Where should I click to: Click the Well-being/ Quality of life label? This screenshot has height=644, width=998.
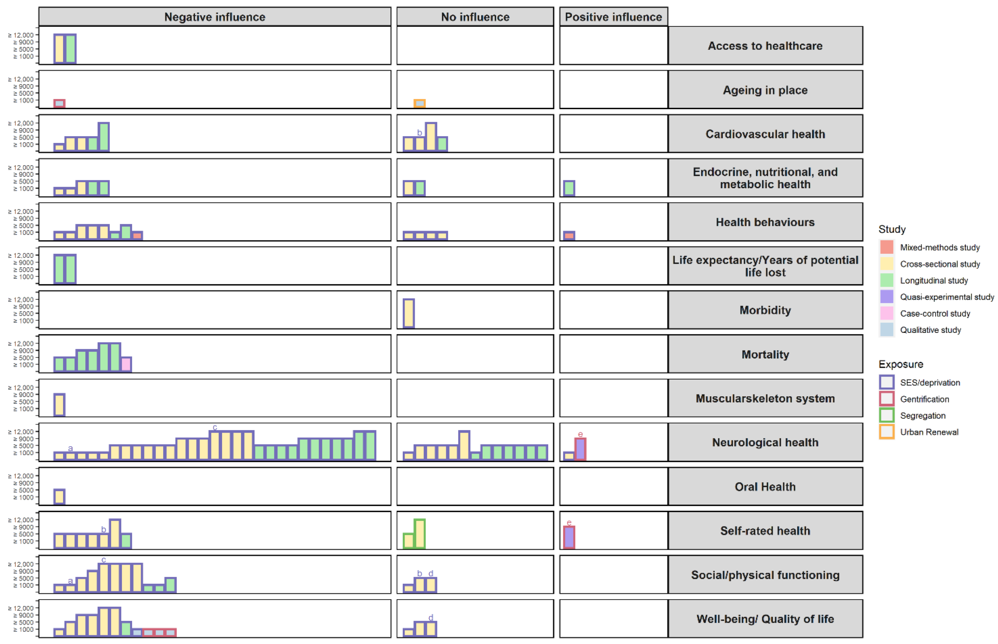point(765,619)
